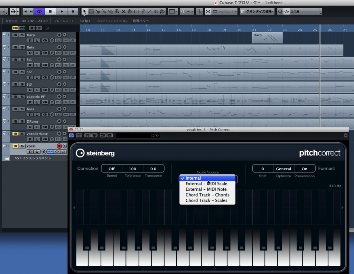Screen dimensions: 354x274
Task: Select the Range Selection tool
Action: click(91, 11)
